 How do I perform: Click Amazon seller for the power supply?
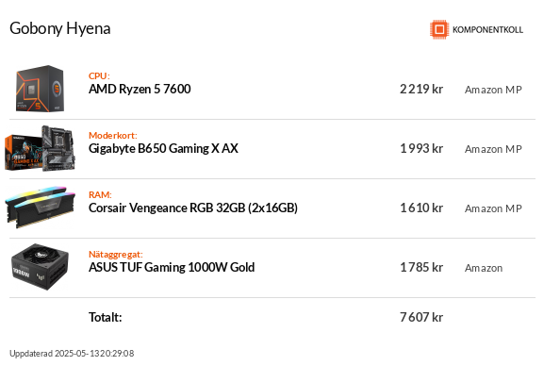tap(484, 268)
